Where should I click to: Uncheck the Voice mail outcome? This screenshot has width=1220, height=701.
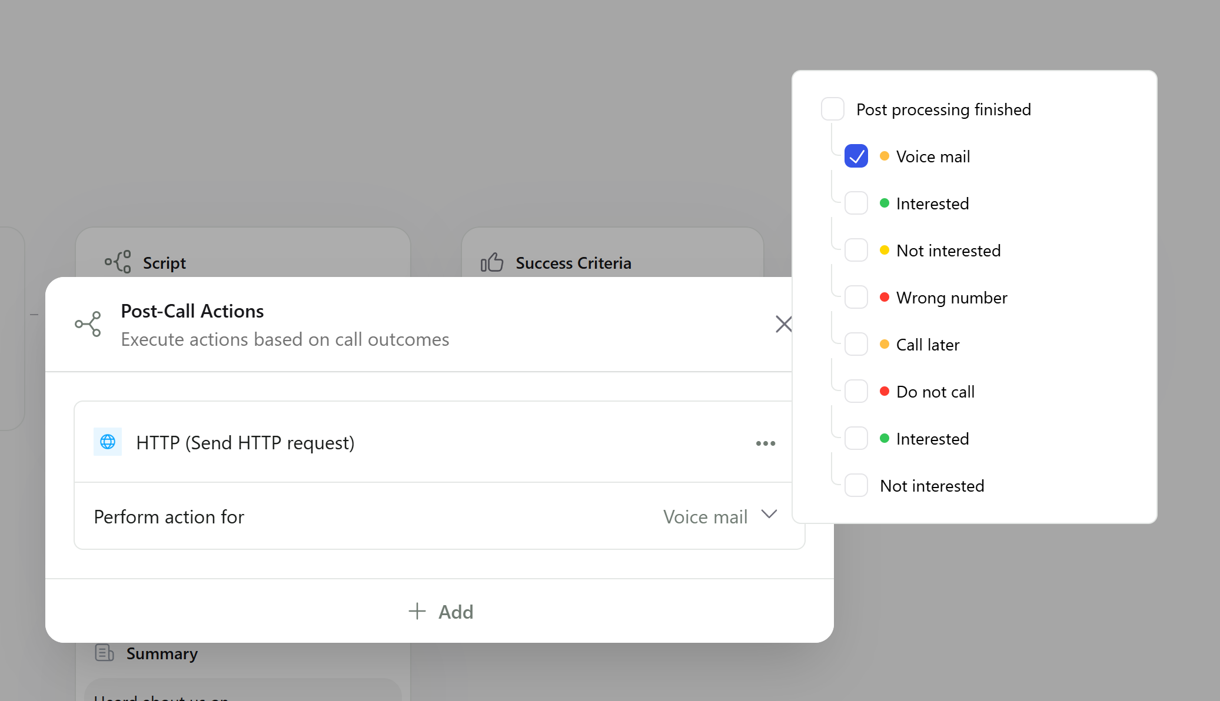coord(856,156)
